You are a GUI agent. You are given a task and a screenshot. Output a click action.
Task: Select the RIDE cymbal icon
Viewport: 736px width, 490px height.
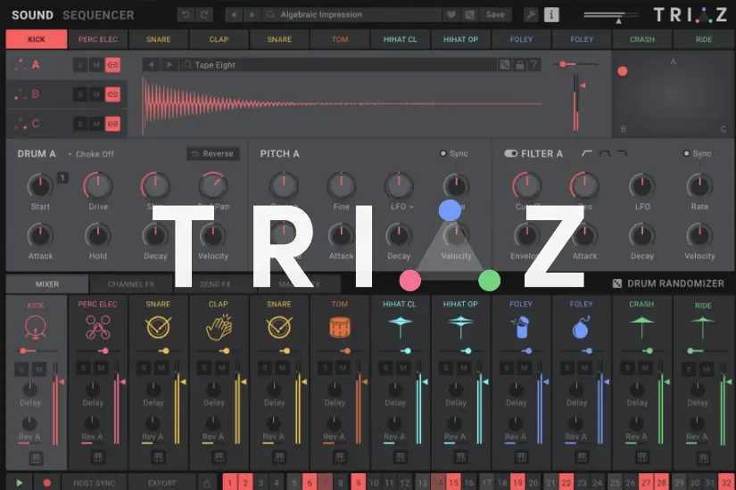(703, 327)
